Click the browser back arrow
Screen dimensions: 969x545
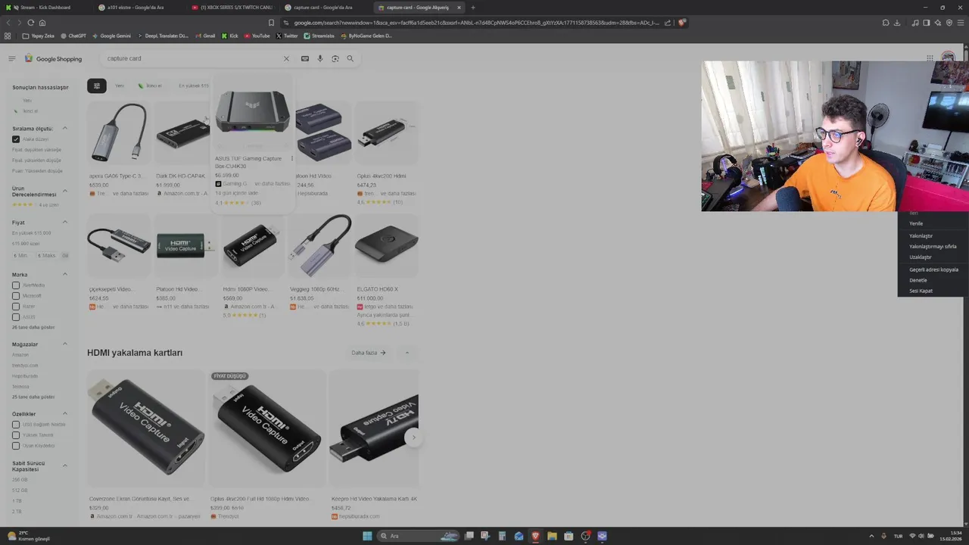pyautogui.click(x=8, y=23)
